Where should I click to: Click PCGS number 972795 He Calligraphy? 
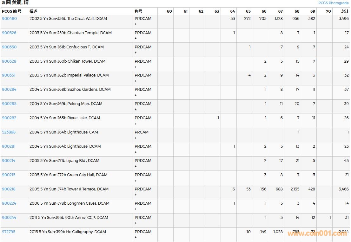pos(9,232)
